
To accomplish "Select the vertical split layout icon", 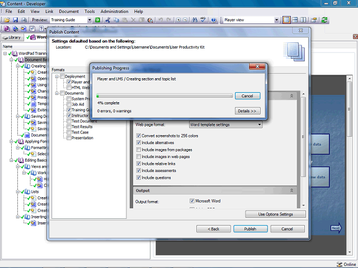I will coord(303,20).
